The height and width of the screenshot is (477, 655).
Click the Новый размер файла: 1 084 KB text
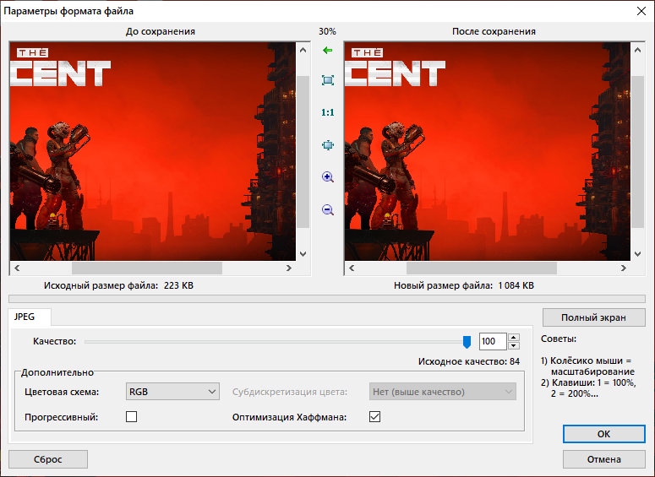464,285
